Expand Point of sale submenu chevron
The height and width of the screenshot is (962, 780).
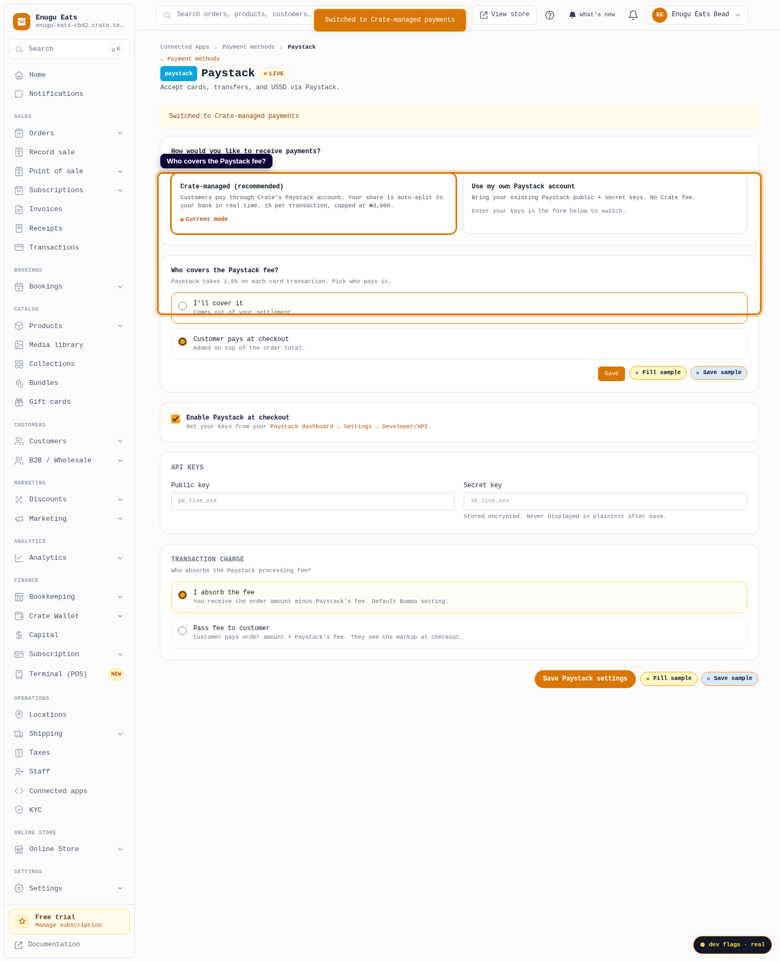click(120, 171)
